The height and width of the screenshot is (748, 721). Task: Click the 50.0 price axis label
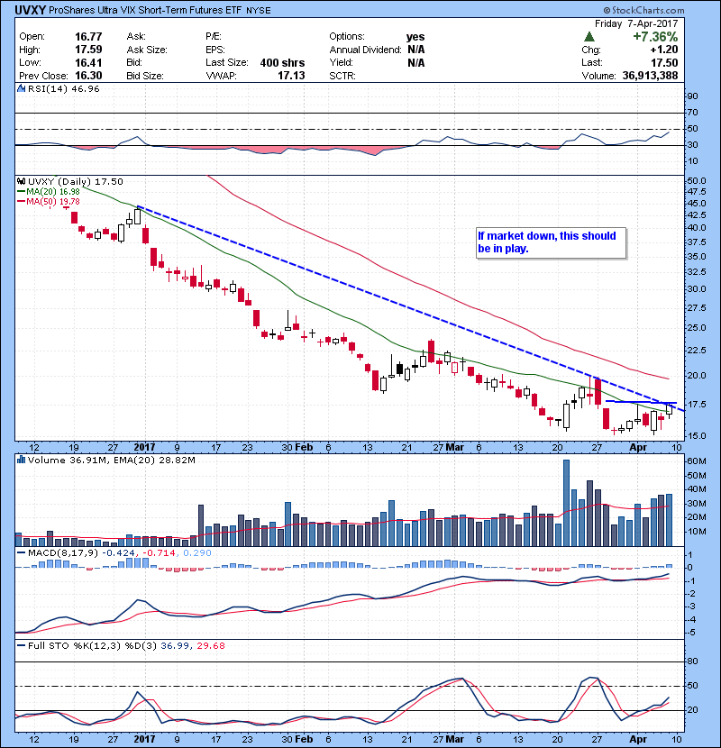[x=696, y=181]
